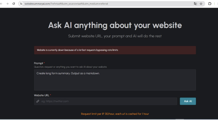Click the 'Website is currently down' alert banner
Screen dimensions: 218x120
115,50
